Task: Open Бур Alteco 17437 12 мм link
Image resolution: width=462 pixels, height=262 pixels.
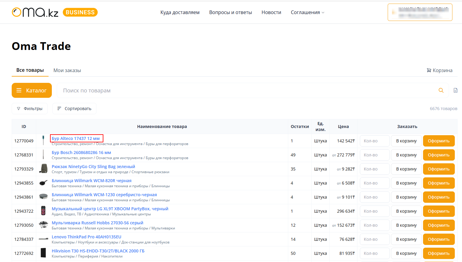Action: (76, 138)
